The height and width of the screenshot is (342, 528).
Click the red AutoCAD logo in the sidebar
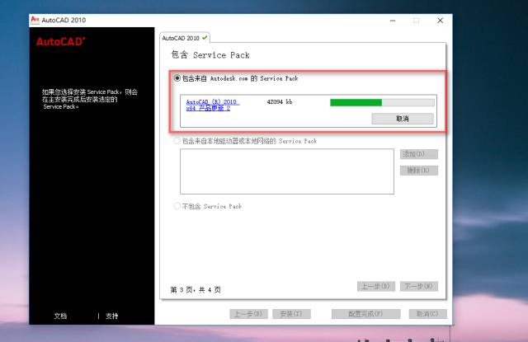60,42
